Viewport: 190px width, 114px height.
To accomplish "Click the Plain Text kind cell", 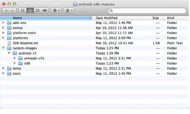I will pyautogui.click(x=175, y=43).
